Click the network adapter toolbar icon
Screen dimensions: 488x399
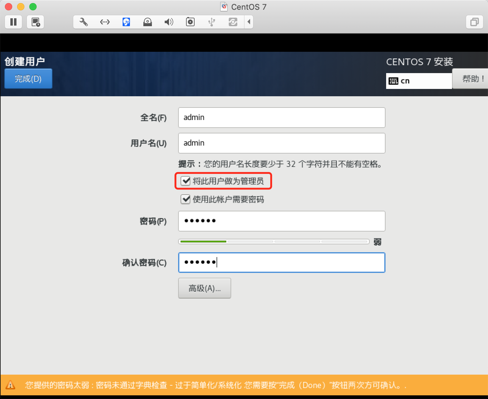[105, 22]
